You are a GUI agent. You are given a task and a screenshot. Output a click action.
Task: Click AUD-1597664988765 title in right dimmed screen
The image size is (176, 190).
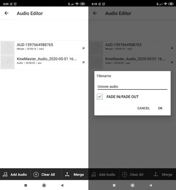pyautogui.click(x=123, y=45)
